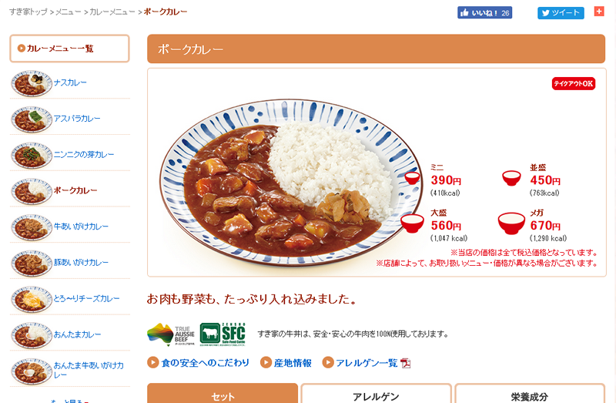This screenshot has height=403, width=616.
Task: Open the カレーメニュー一覧 sidebar heading
Action: pos(69,49)
